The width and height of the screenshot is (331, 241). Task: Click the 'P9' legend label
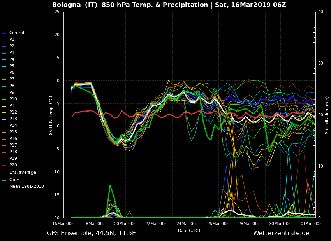[x=12, y=92]
